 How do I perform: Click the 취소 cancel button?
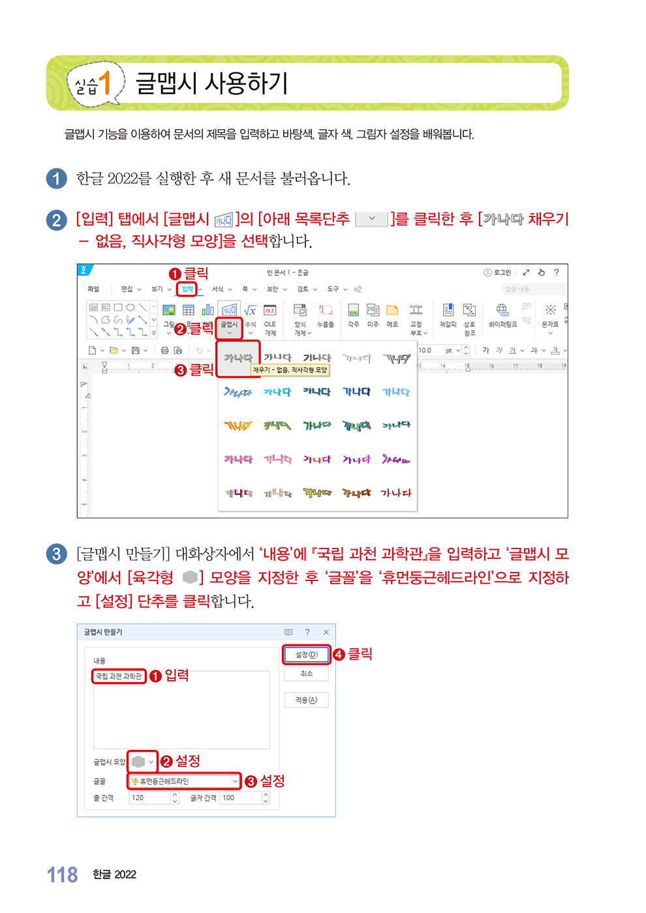click(x=307, y=674)
